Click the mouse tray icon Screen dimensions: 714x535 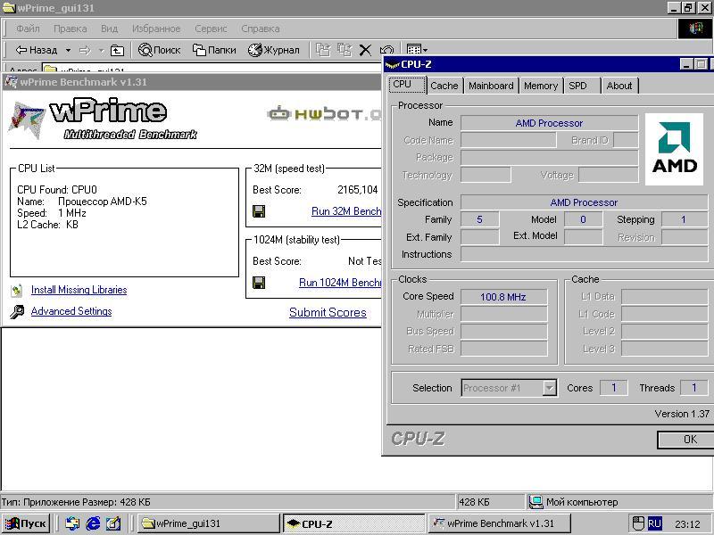tap(638, 523)
